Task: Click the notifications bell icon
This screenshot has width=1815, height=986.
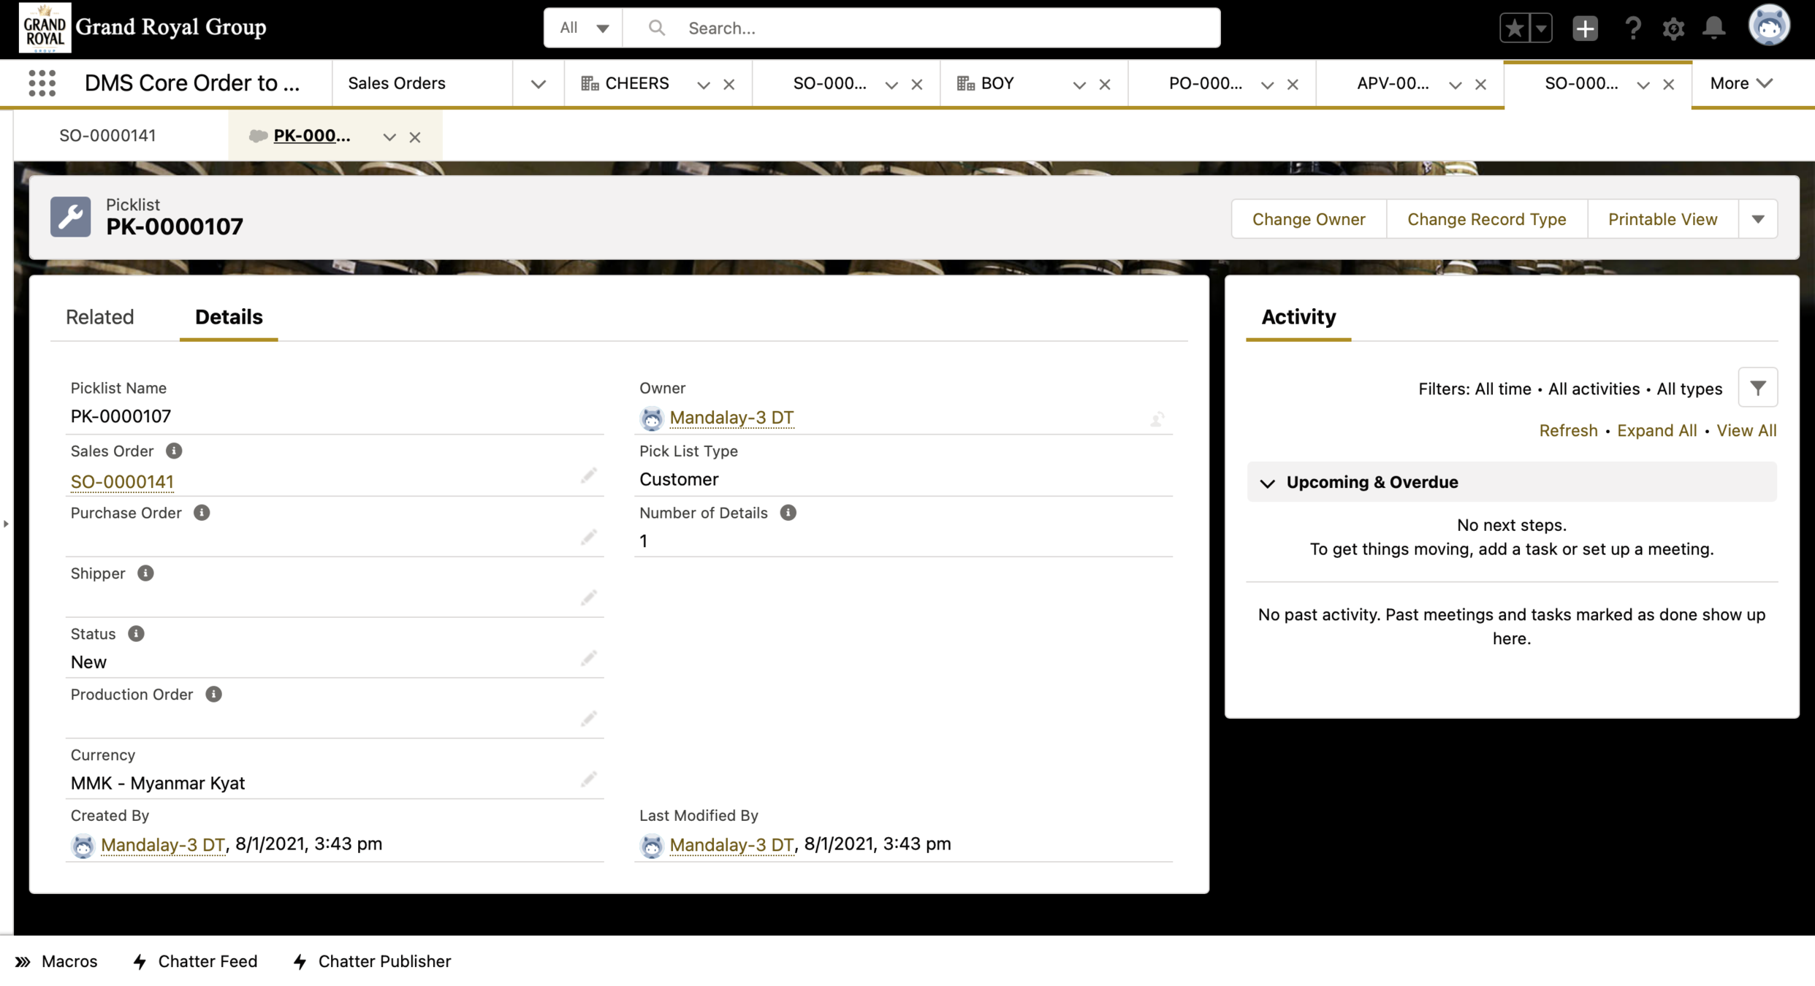Action: point(1713,28)
